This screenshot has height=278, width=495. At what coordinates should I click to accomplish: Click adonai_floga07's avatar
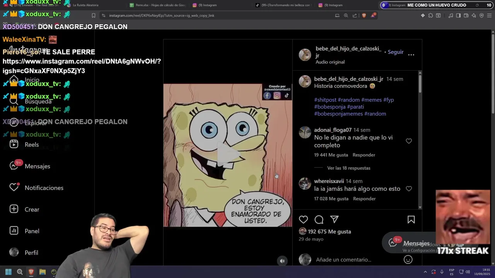click(x=305, y=132)
